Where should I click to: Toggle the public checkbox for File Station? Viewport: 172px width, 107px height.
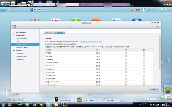coord(126,56)
